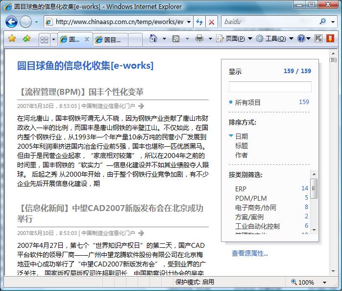The image size is (342, 291).
Task: Filter by 电子商务/协同 category
Action: 256,208
